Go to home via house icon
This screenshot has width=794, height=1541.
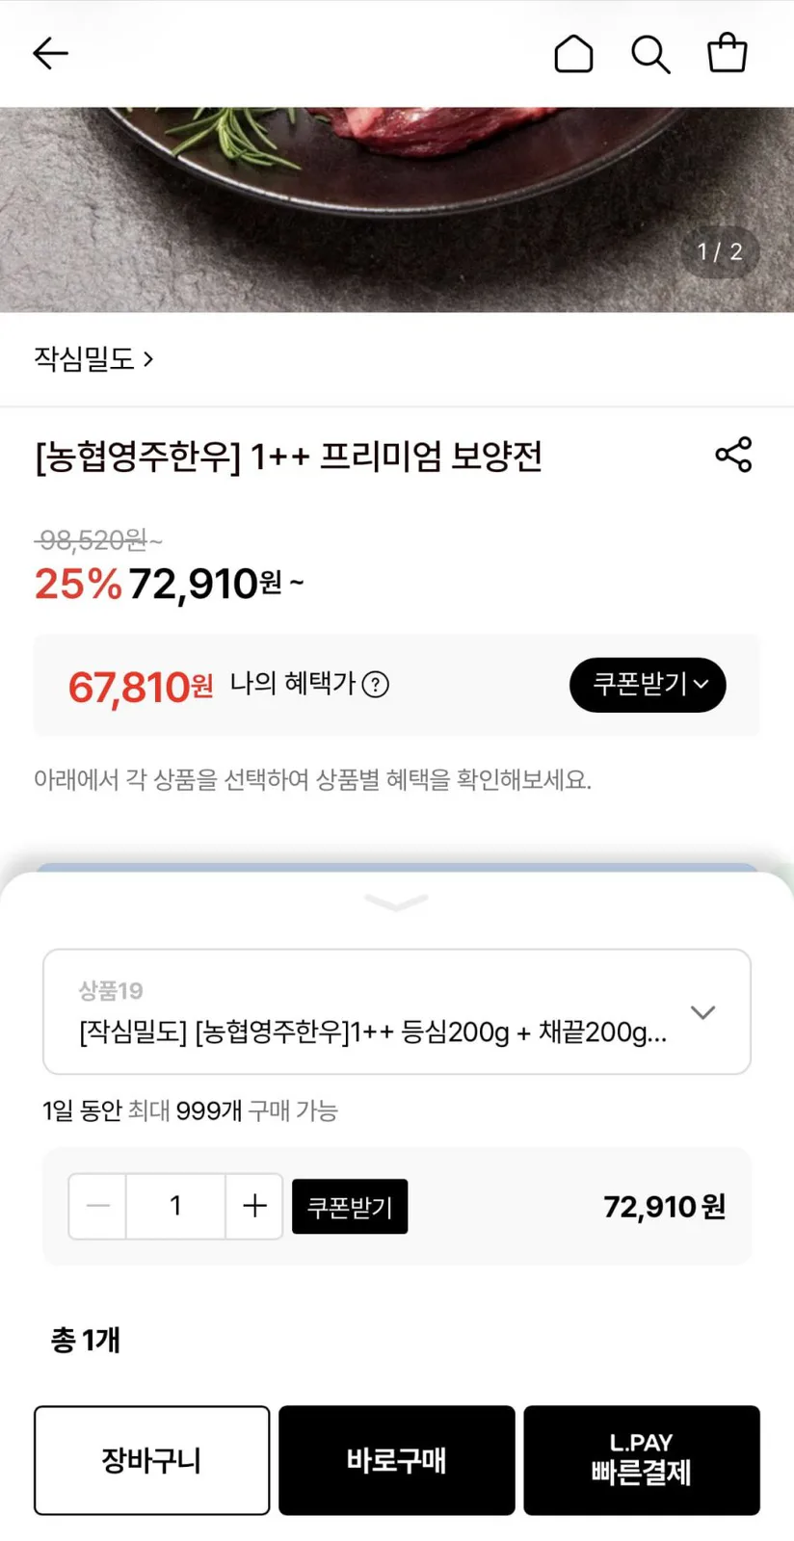pos(573,54)
